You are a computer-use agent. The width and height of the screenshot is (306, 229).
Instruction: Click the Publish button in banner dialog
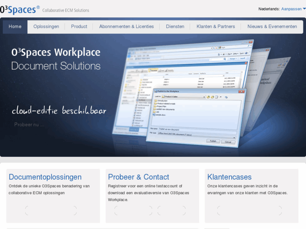(213, 141)
